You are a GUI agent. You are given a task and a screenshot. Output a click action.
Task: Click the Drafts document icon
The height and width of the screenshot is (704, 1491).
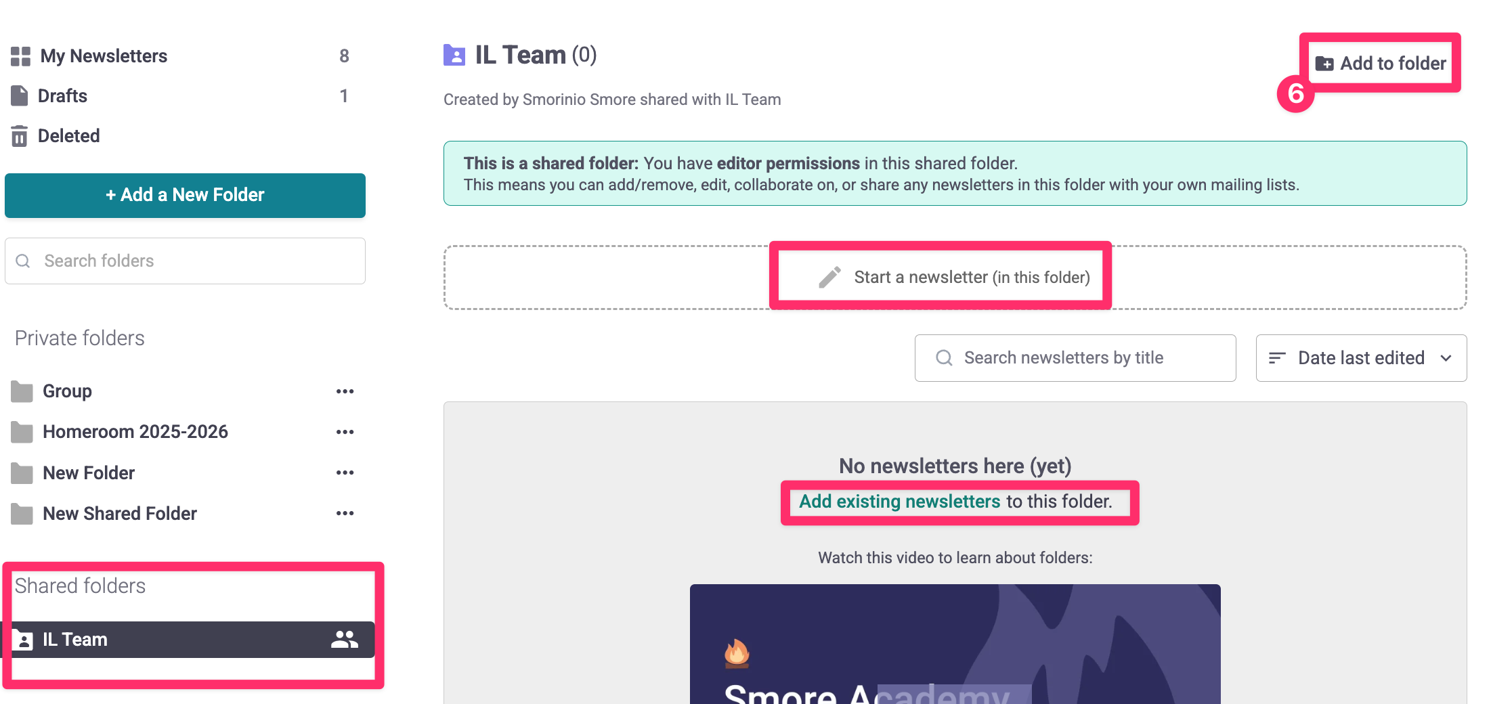tap(20, 96)
